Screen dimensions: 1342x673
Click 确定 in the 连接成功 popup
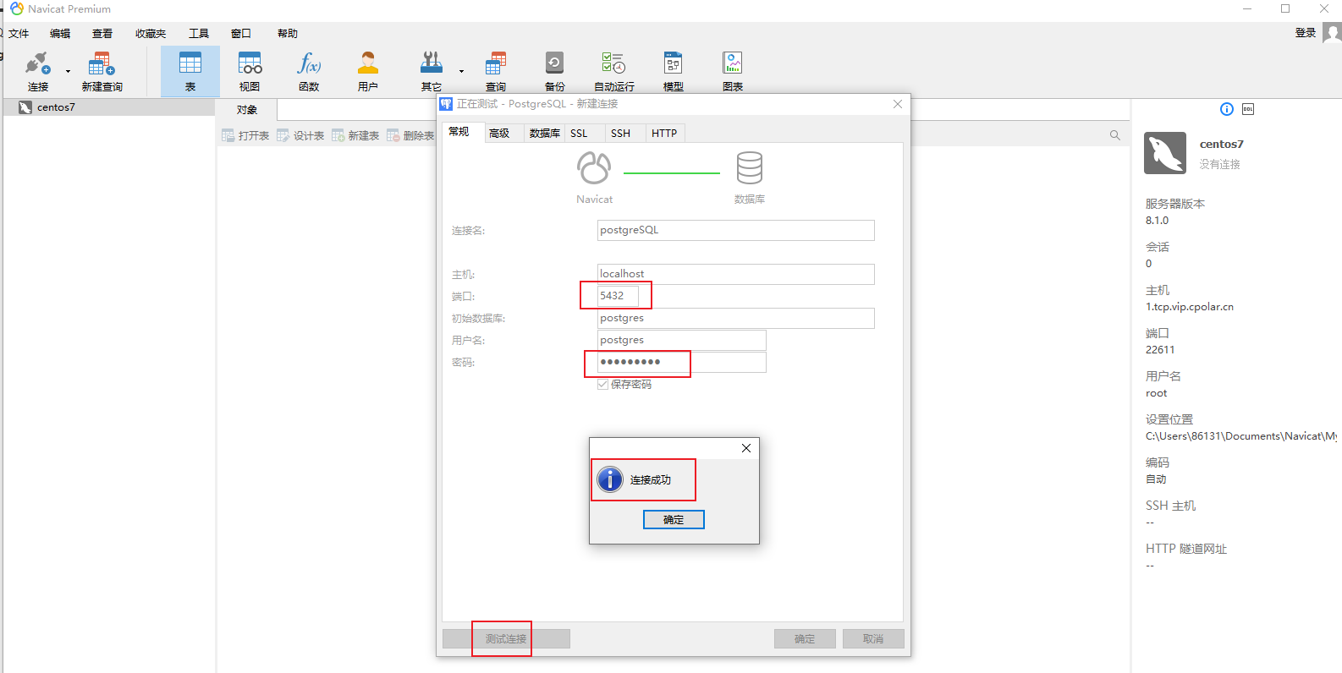click(x=674, y=520)
